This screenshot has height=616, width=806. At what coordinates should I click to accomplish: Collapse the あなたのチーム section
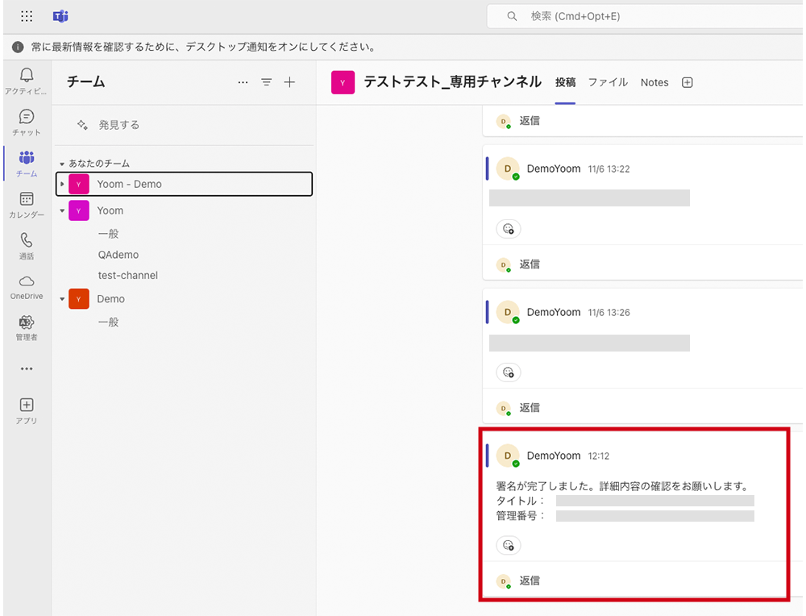[62, 164]
